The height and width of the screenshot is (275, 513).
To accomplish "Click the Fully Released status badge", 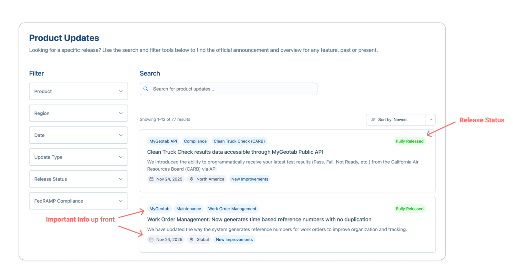I will [409, 141].
